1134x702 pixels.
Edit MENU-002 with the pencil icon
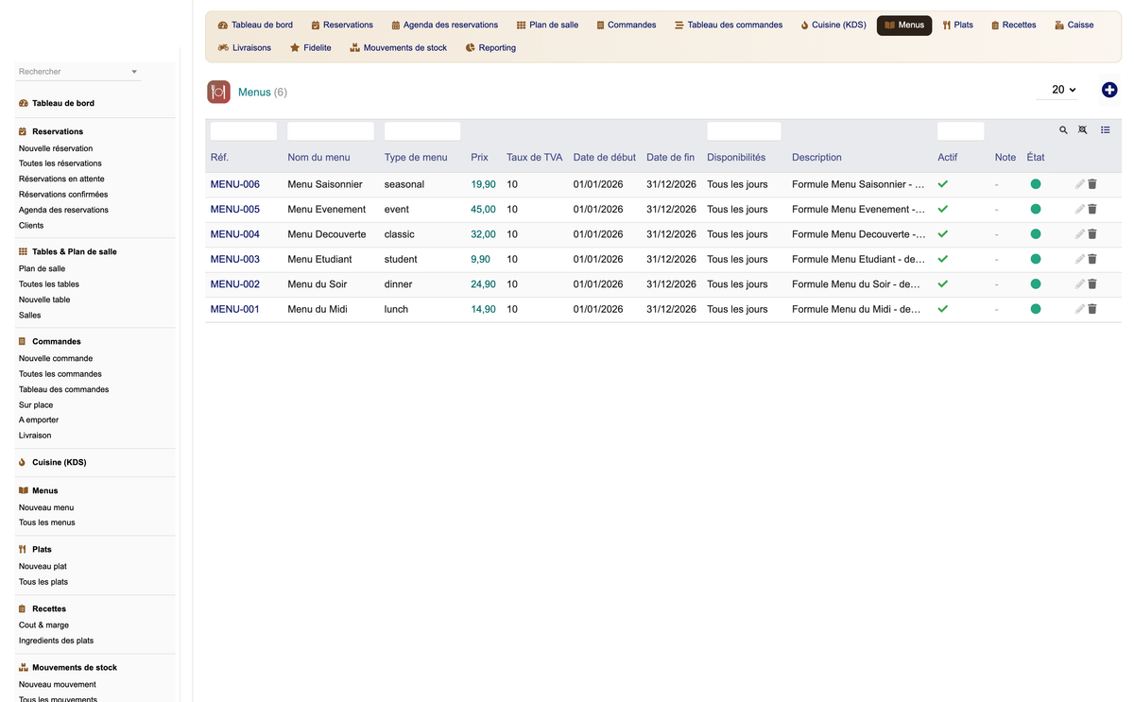coord(1079,284)
